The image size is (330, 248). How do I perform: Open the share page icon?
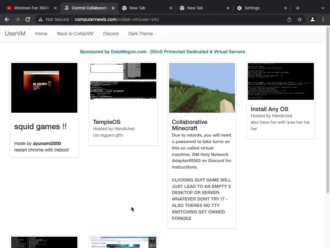[289, 19]
